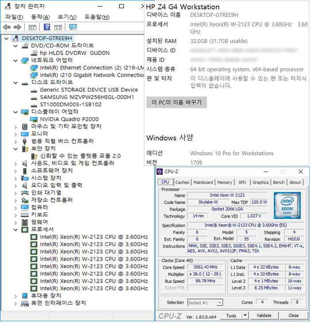The height and width of the screenshot is (323, 310).
Task: Select SAMSUNG MZVPW256HEGL-000H1 disk entry
Action: coord(87,97)
